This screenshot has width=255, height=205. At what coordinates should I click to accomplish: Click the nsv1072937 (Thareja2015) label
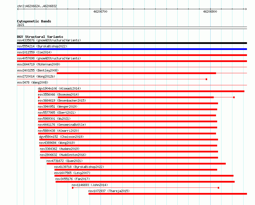coord(109,191)
